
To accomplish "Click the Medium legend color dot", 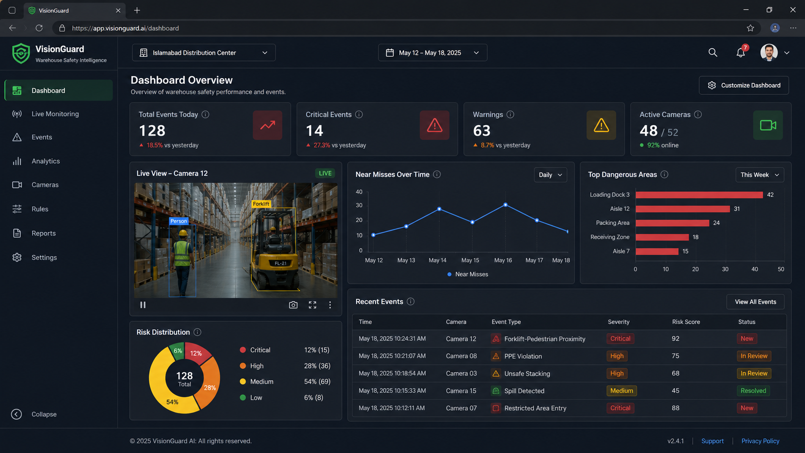I will pyautogui.click(x=243, y=382).
